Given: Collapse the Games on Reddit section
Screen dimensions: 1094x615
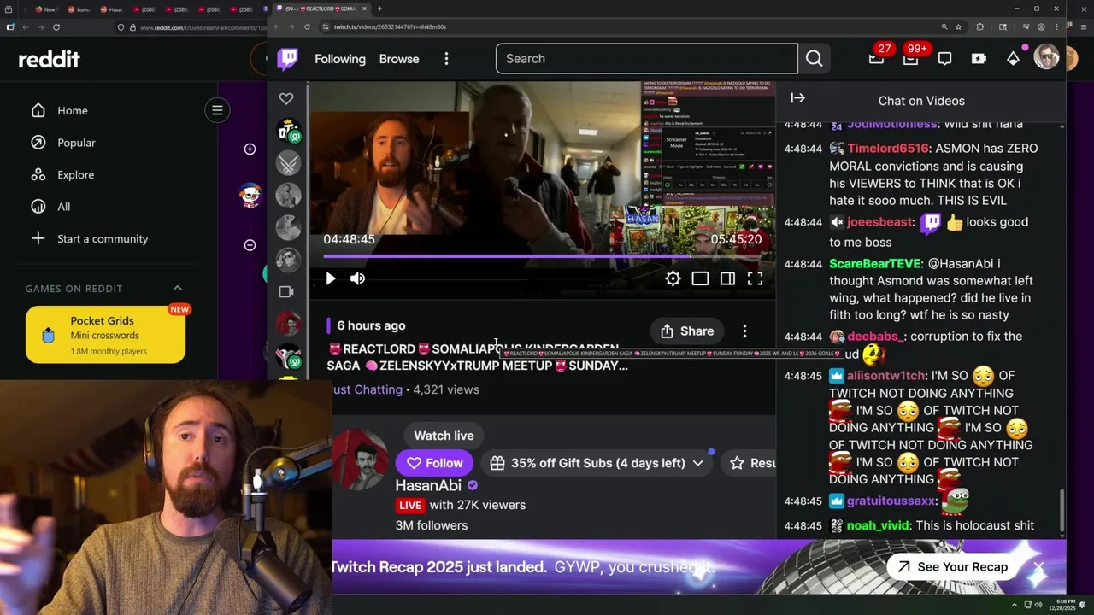Looking at the screenshot, I should coord(178,289).
